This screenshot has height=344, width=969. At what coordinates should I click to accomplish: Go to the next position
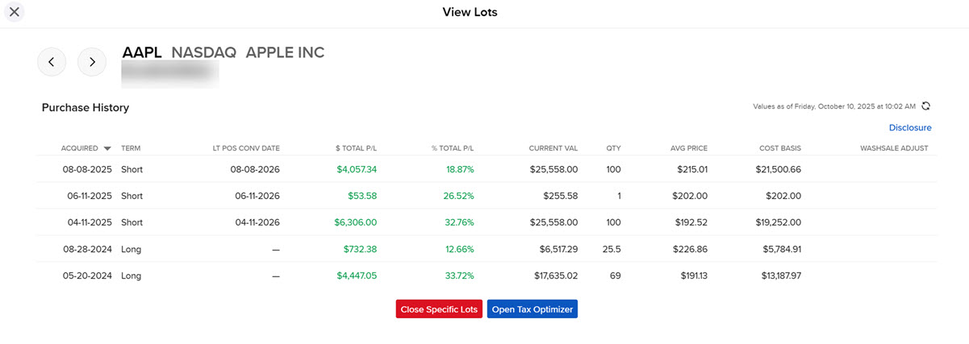click(x=92, y=62)
